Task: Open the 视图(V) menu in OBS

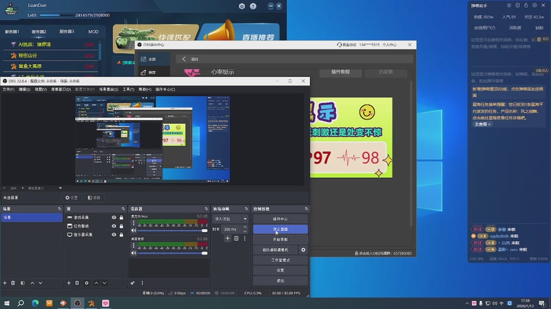Action: 41,89
